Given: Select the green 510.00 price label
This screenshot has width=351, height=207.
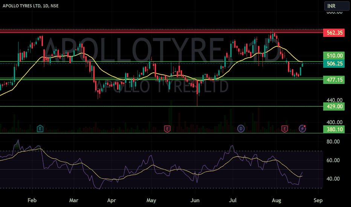Looking at the screenshot, I should coord(334,55).
